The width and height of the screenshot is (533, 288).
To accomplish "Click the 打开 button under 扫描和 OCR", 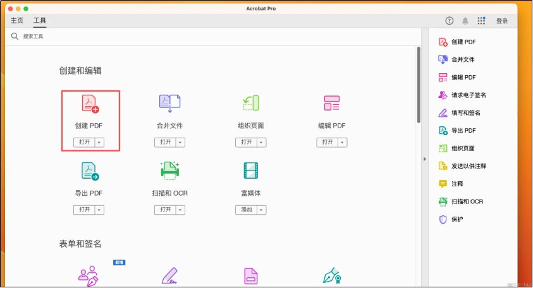I will click(165, 210).
